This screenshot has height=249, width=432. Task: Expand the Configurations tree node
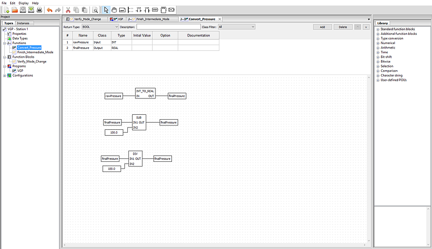(5, 76)
